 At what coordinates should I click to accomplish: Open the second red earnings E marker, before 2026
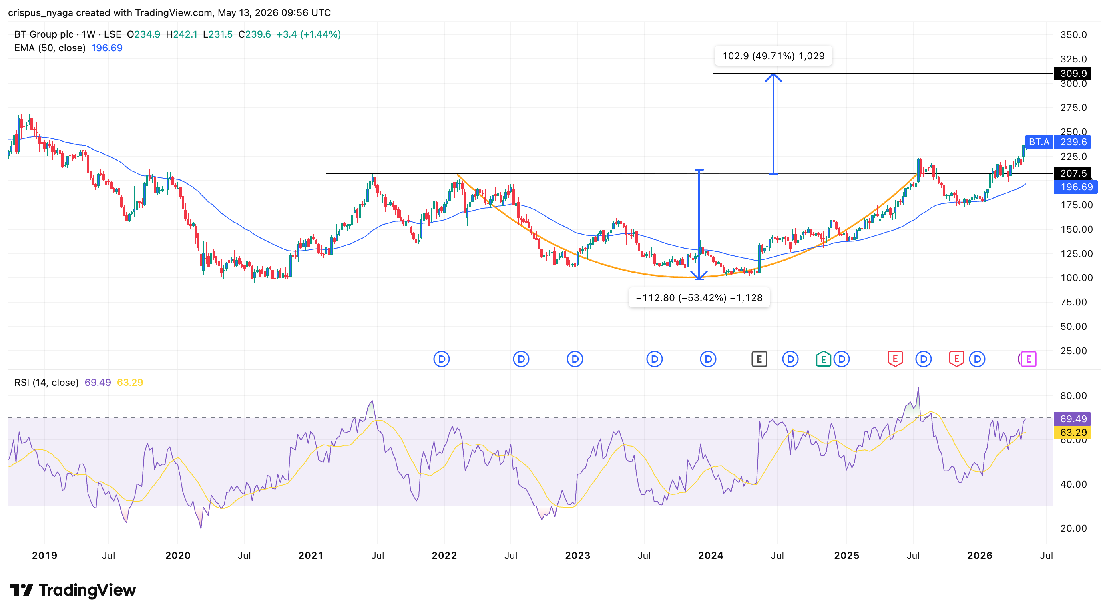956,359
